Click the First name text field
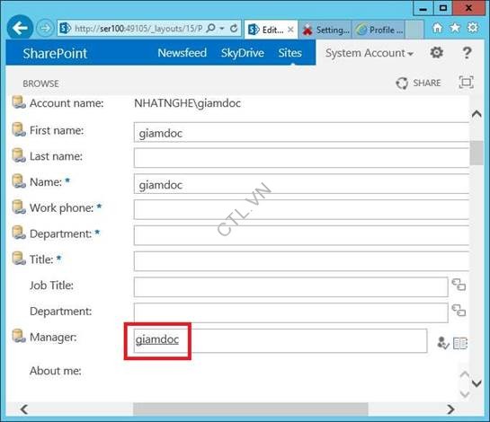The height and width of the screenshot is (422, 490). [x=301, y=133]
